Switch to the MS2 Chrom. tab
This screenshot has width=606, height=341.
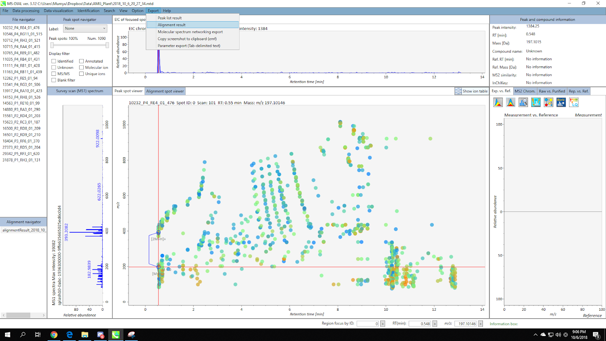[525, 91]
